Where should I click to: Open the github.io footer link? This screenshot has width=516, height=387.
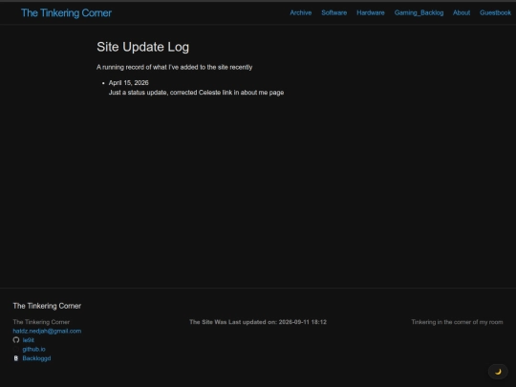pos(33,349)
